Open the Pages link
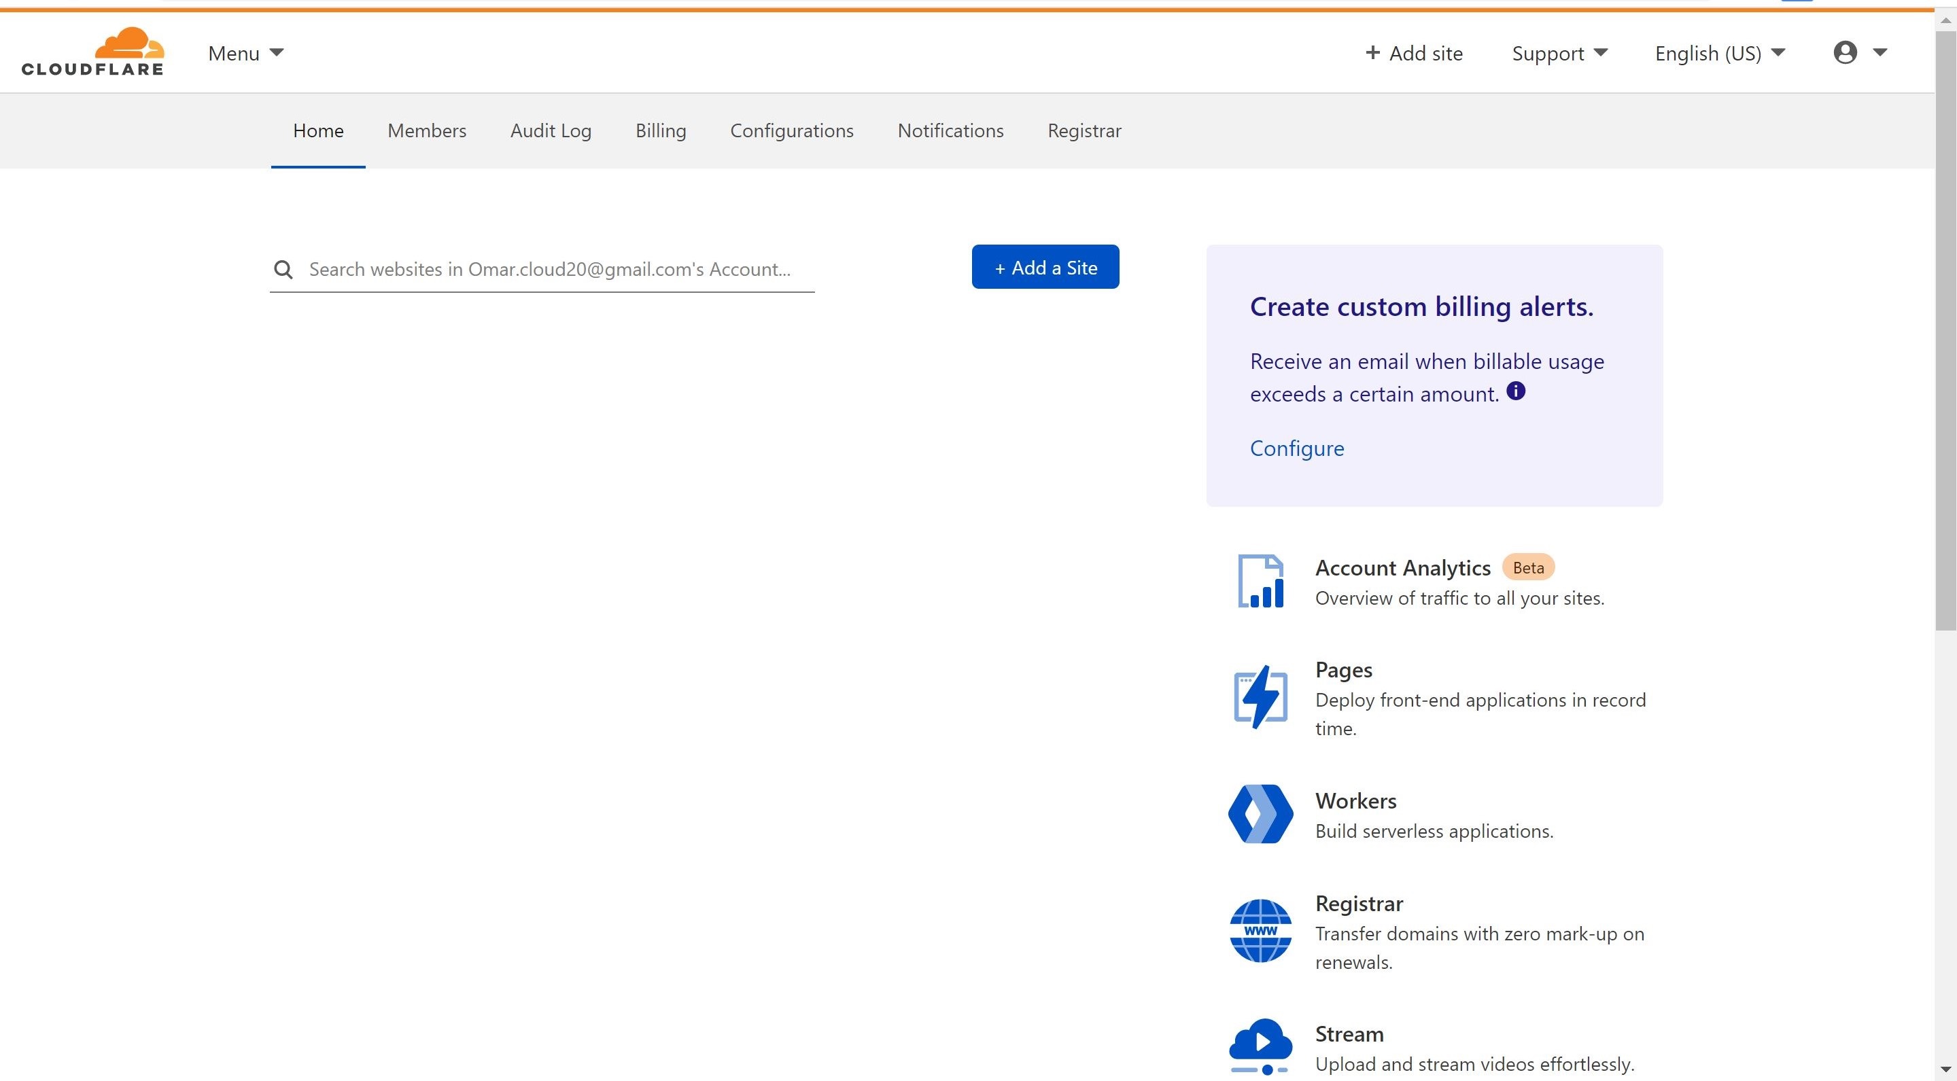Image resolution: width=1957 pixels, height=1081 pixels. [x=1343, y=671]
